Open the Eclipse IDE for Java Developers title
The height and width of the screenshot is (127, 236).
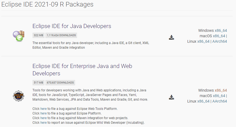[72, 26]
